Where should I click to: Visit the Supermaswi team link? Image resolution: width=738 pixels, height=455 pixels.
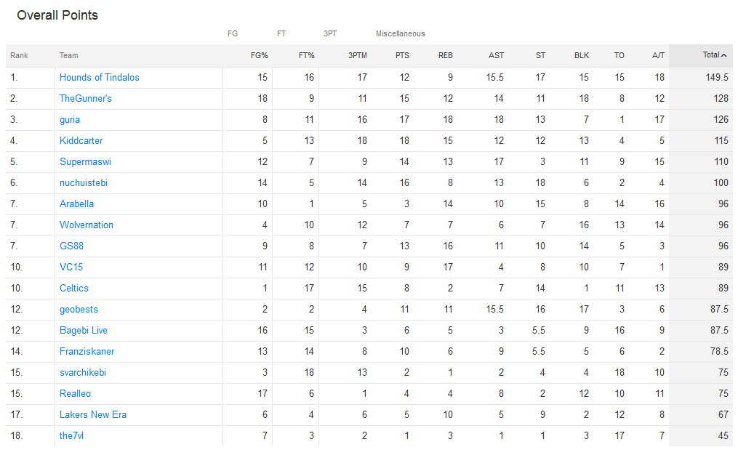click(x=85, y=161)
